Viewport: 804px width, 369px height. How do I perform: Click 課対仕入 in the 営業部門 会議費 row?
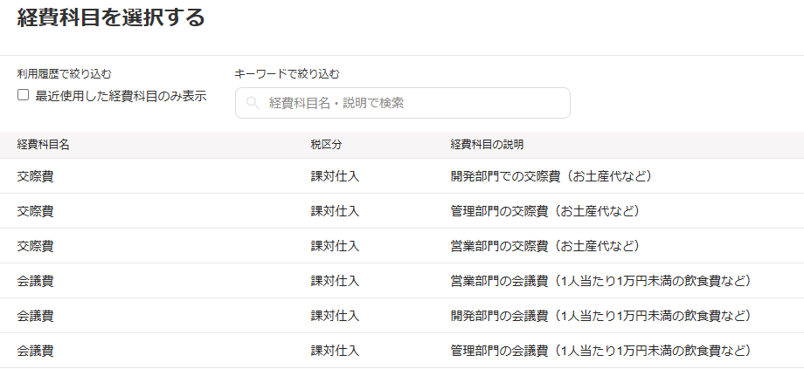point(335,281)
